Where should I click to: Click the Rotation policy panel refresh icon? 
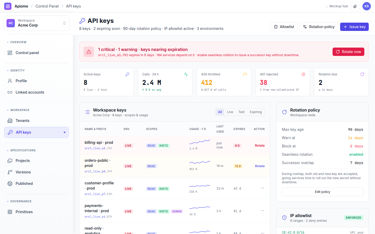284,112
